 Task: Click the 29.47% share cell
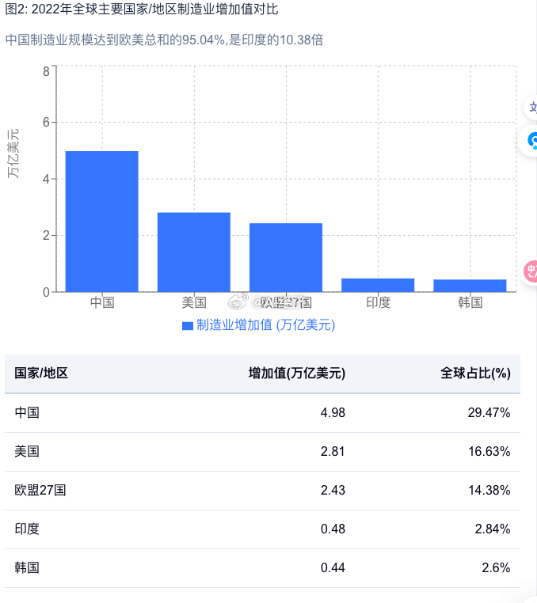489,412
